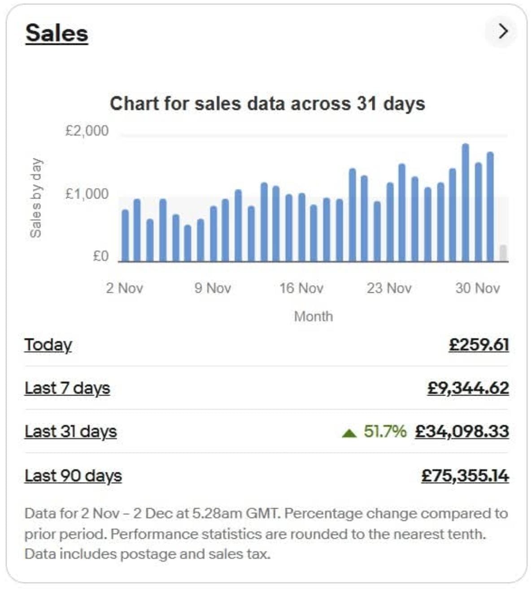Open the Last 90 days link
The width and height of the screenshot is (532, 589).
[73, 475]
